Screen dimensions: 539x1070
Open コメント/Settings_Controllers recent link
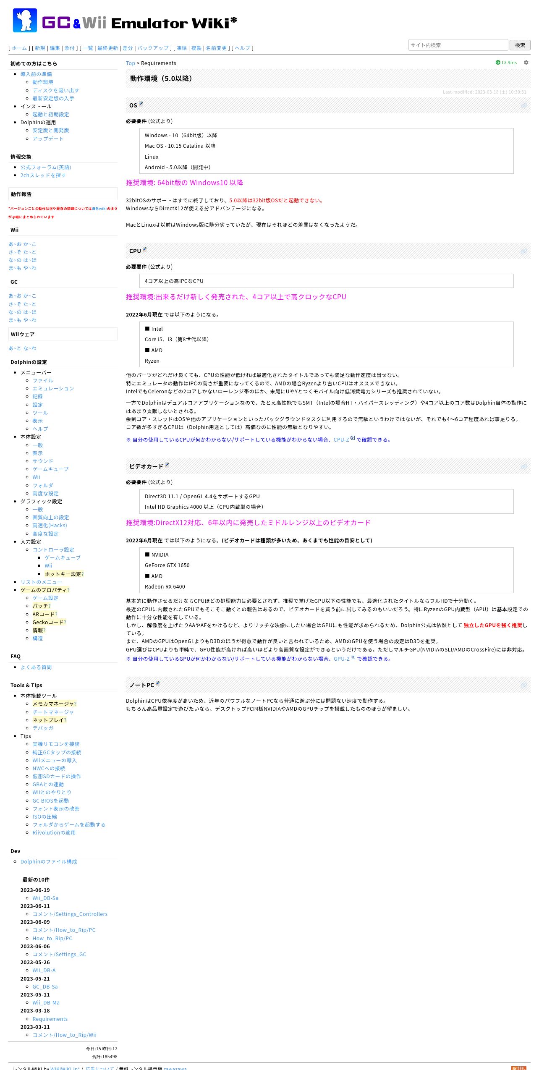tap(70, 914)
